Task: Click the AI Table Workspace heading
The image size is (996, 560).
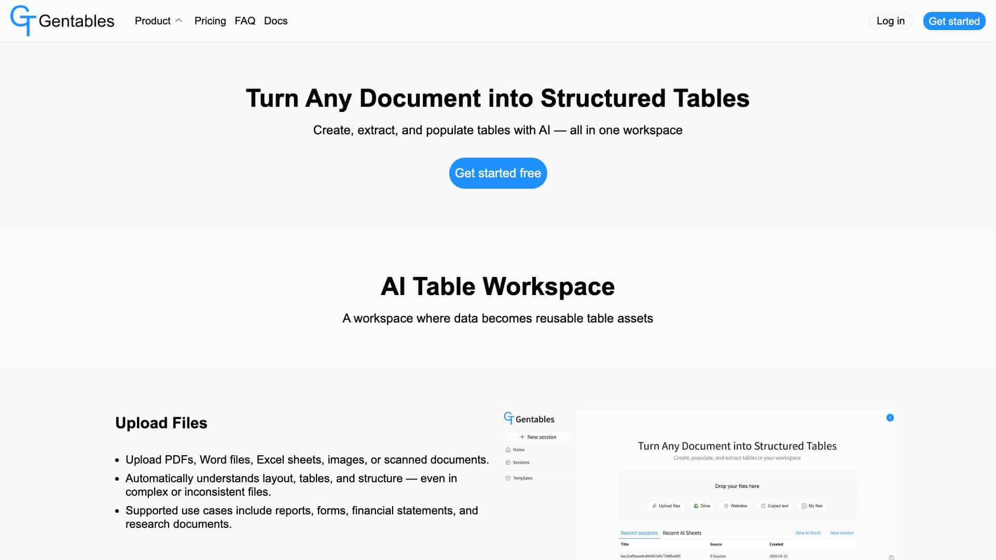Action: coord(498,287)
